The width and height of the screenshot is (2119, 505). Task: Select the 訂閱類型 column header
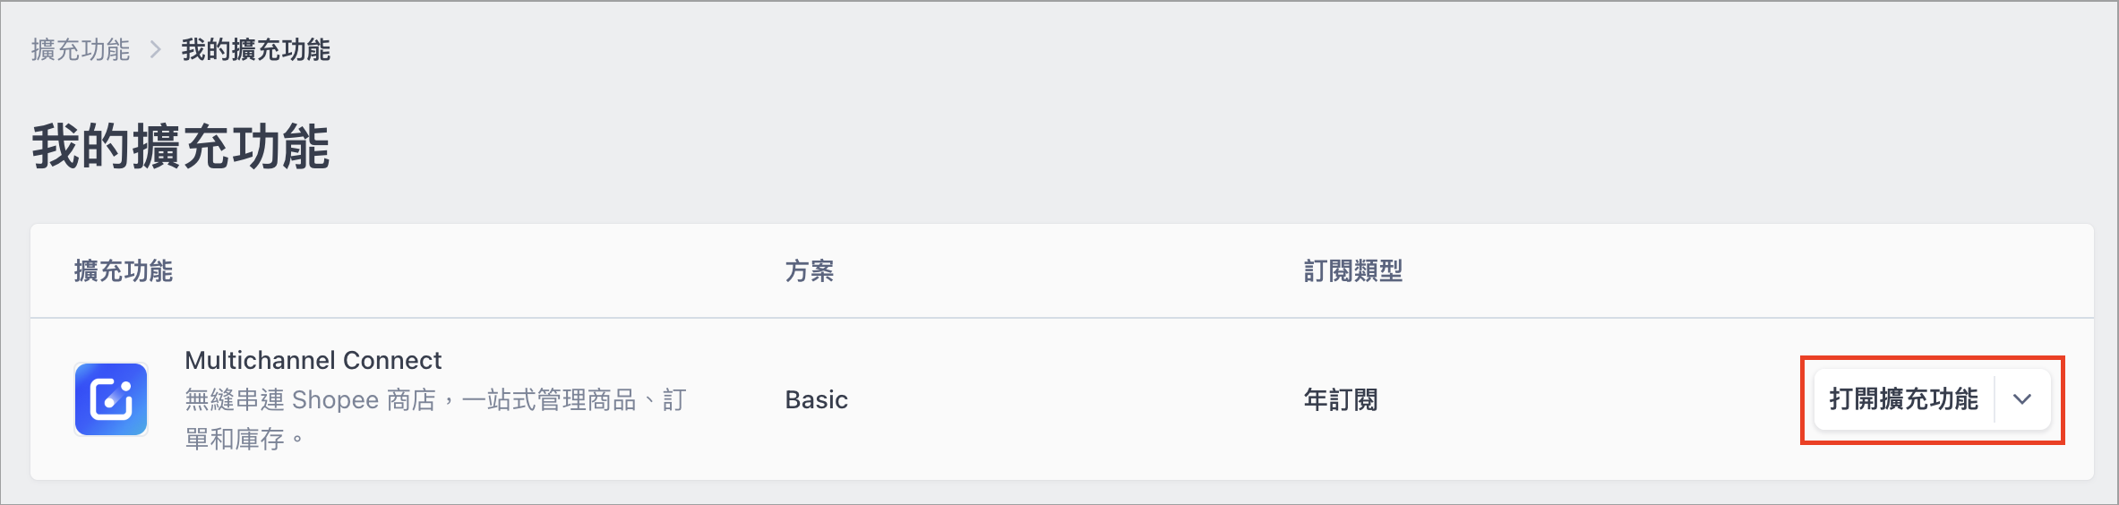[1353, 270]
